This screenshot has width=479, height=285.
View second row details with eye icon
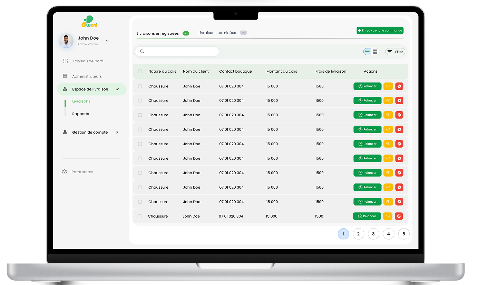point(388,101)
